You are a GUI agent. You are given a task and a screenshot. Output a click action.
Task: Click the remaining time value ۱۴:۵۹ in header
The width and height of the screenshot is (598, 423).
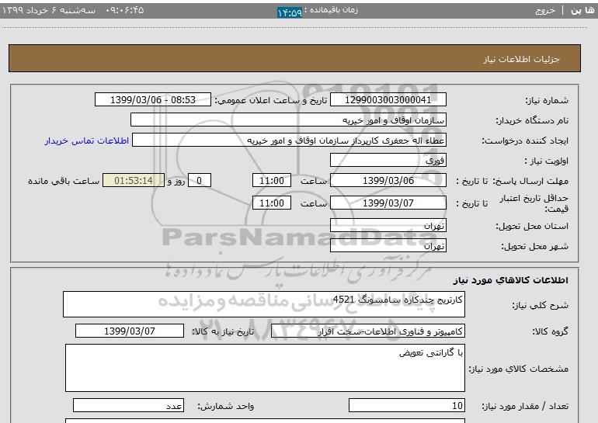(290, 12)
